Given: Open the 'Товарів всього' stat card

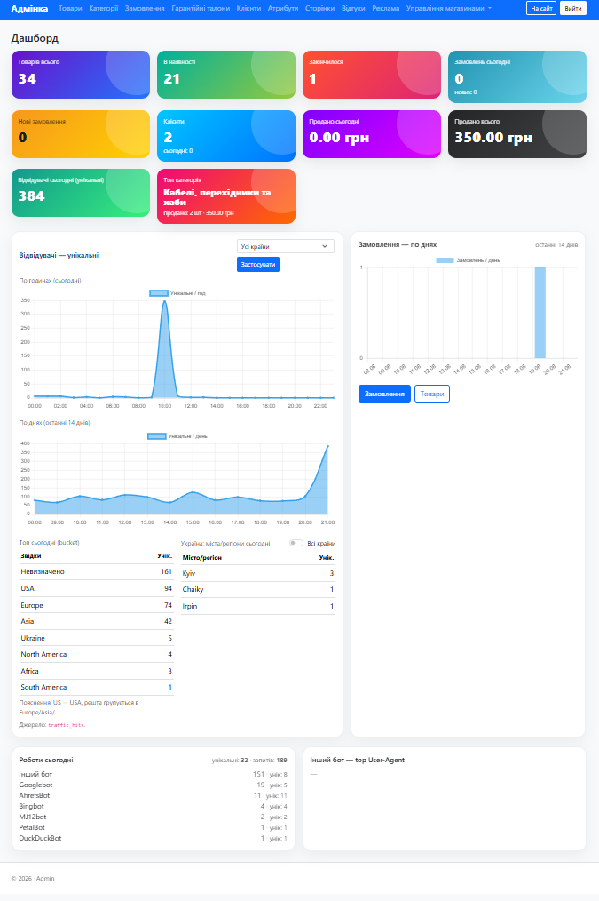Looking at the screenshot, I should click(x=81, y=74).
